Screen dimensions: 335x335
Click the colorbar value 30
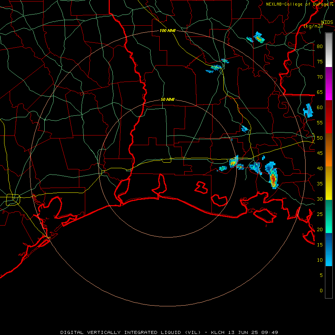point(320,199)
